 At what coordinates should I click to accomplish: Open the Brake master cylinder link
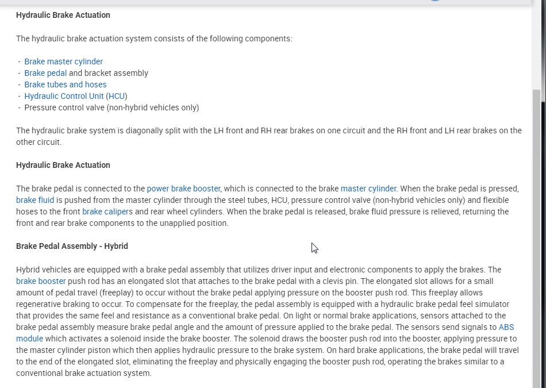63,62
